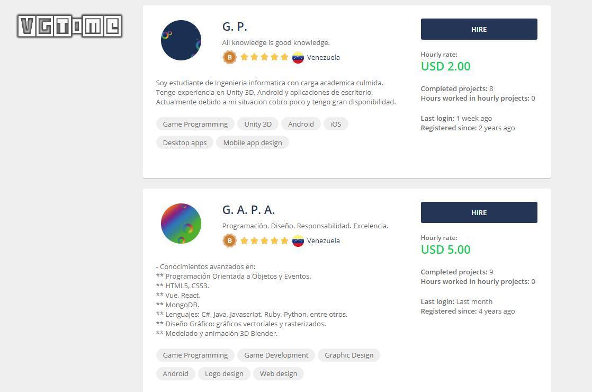This screenshot has width=592, height=392.
Task: Open the G. A. P. A. profile name link
Action: coord(248,210)
